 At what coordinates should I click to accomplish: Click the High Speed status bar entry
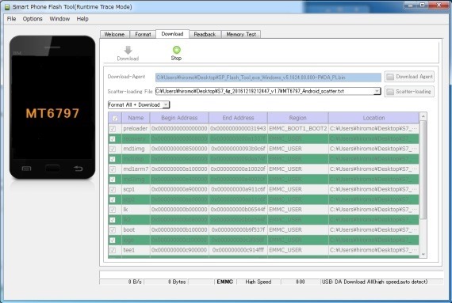pos(259,282)
